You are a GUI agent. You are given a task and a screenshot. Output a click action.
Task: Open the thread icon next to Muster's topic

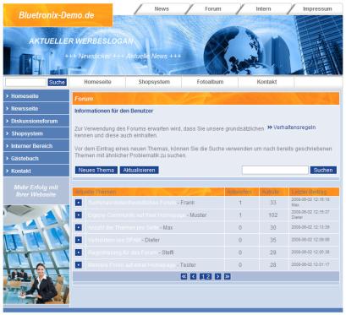click(x=79, y=215)
